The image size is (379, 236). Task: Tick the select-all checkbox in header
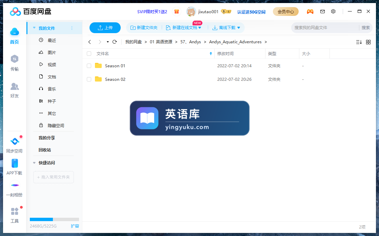point(89,53)
